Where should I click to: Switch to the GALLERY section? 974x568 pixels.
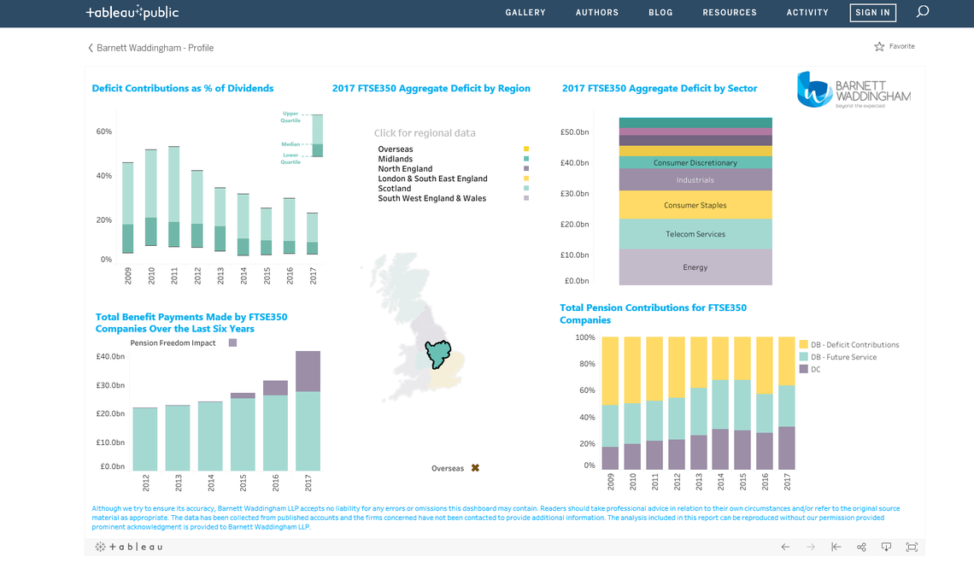coord(525,12)
